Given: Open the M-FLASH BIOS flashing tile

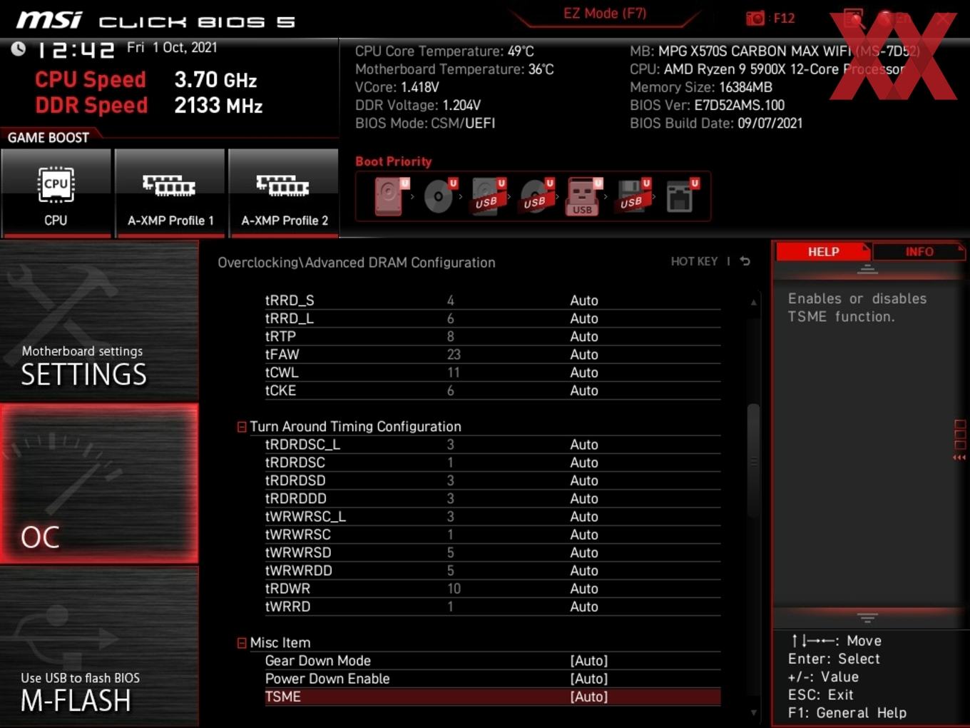Looking at the screenshot, I should (99, 647).
